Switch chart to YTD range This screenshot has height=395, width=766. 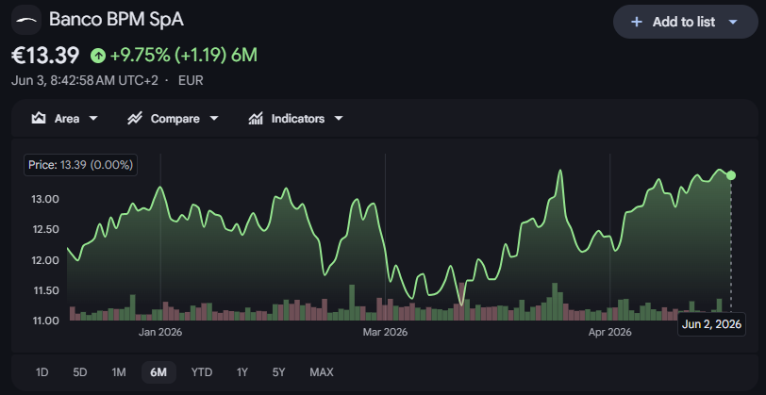coord(202,372)
